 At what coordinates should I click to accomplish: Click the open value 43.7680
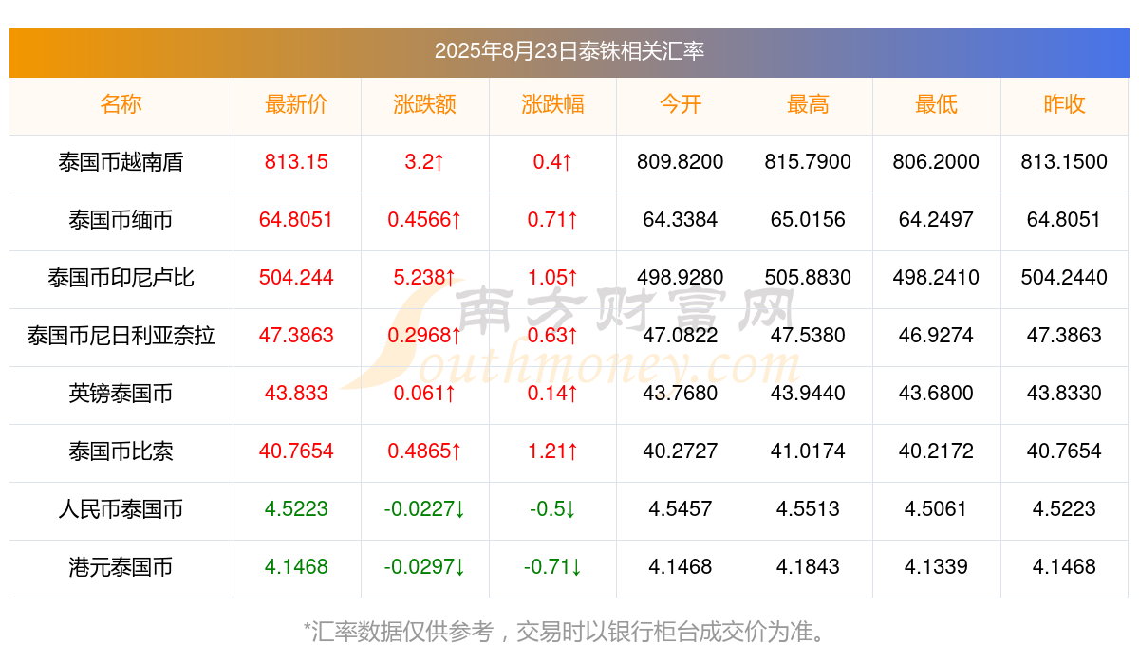pyautogui.click(x=681, y=394)
